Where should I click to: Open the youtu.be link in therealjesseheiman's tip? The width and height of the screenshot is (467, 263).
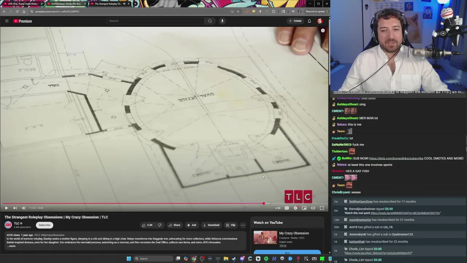[x=405, y=213]
